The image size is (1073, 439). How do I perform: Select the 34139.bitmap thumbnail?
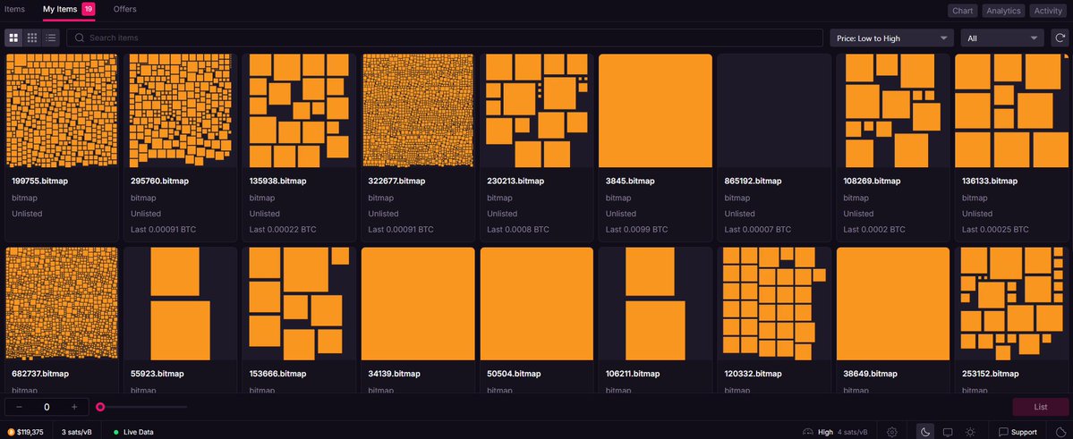[418, 304]
